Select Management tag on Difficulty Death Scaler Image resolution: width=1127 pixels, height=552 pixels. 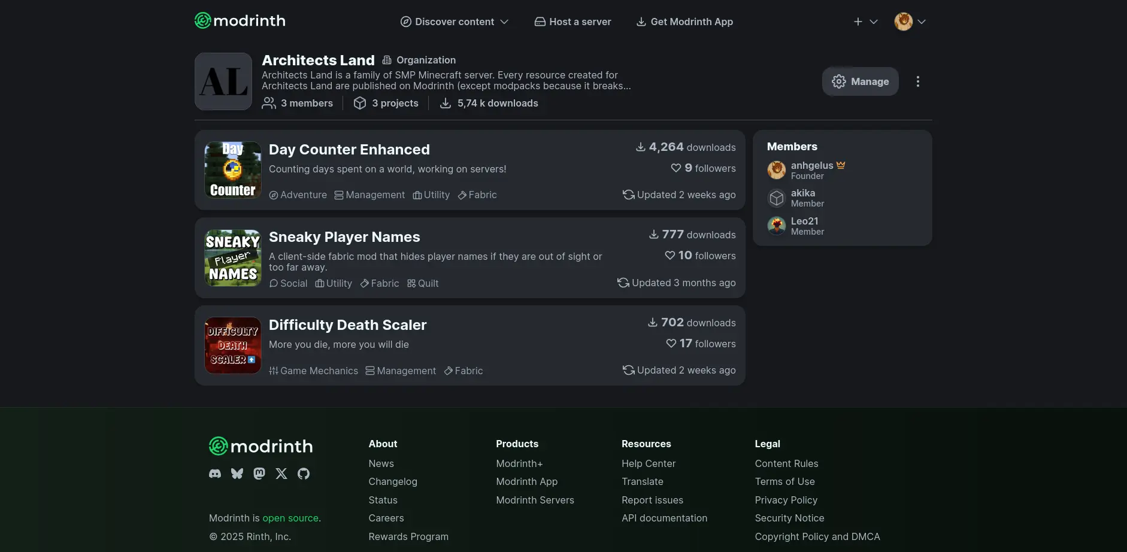tap(401, 371)
